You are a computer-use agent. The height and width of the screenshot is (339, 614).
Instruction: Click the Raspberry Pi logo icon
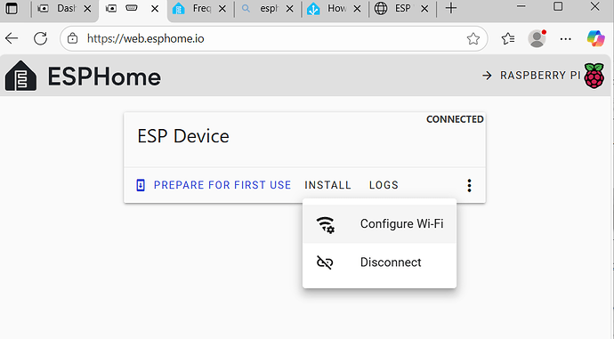594,76
